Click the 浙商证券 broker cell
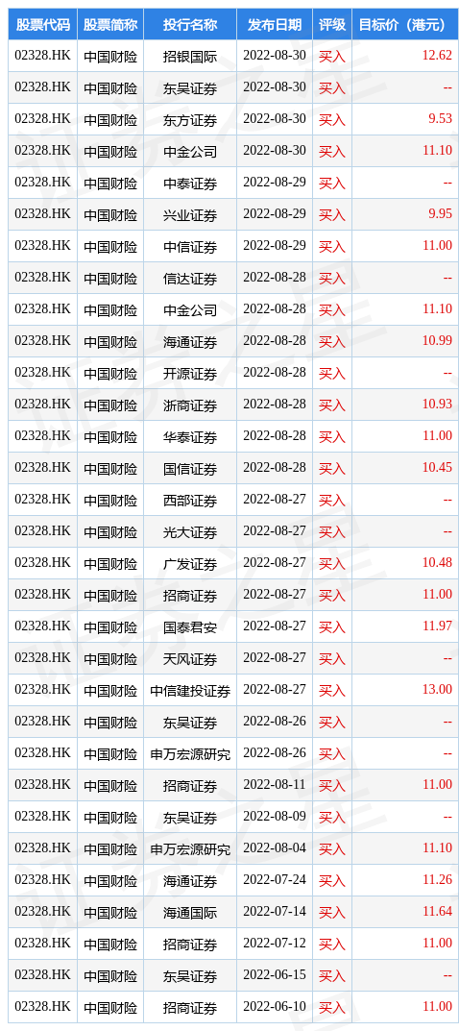The image size is (459, 1031). [190, 405]
